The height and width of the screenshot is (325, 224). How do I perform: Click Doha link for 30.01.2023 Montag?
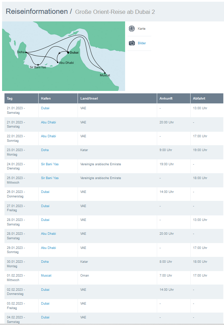45,262
